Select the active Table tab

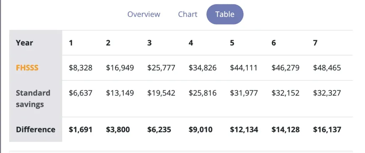coord(225,14)
